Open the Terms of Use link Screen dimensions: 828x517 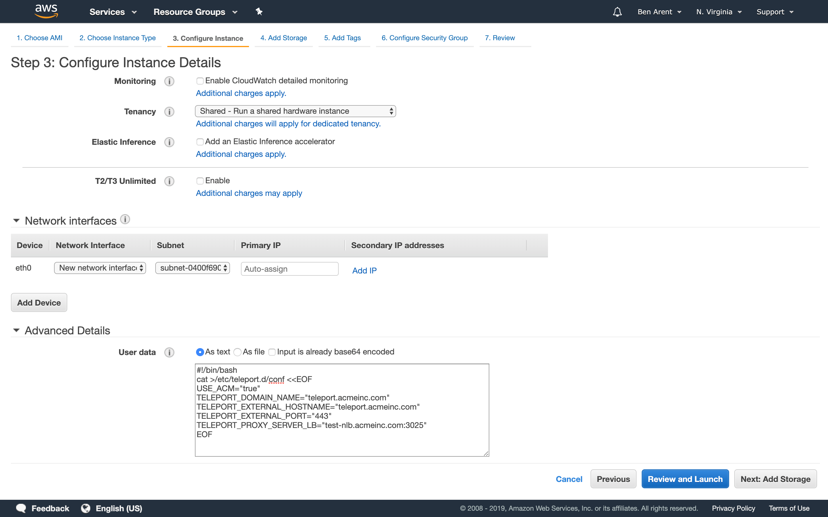click(x=789, y=508)
